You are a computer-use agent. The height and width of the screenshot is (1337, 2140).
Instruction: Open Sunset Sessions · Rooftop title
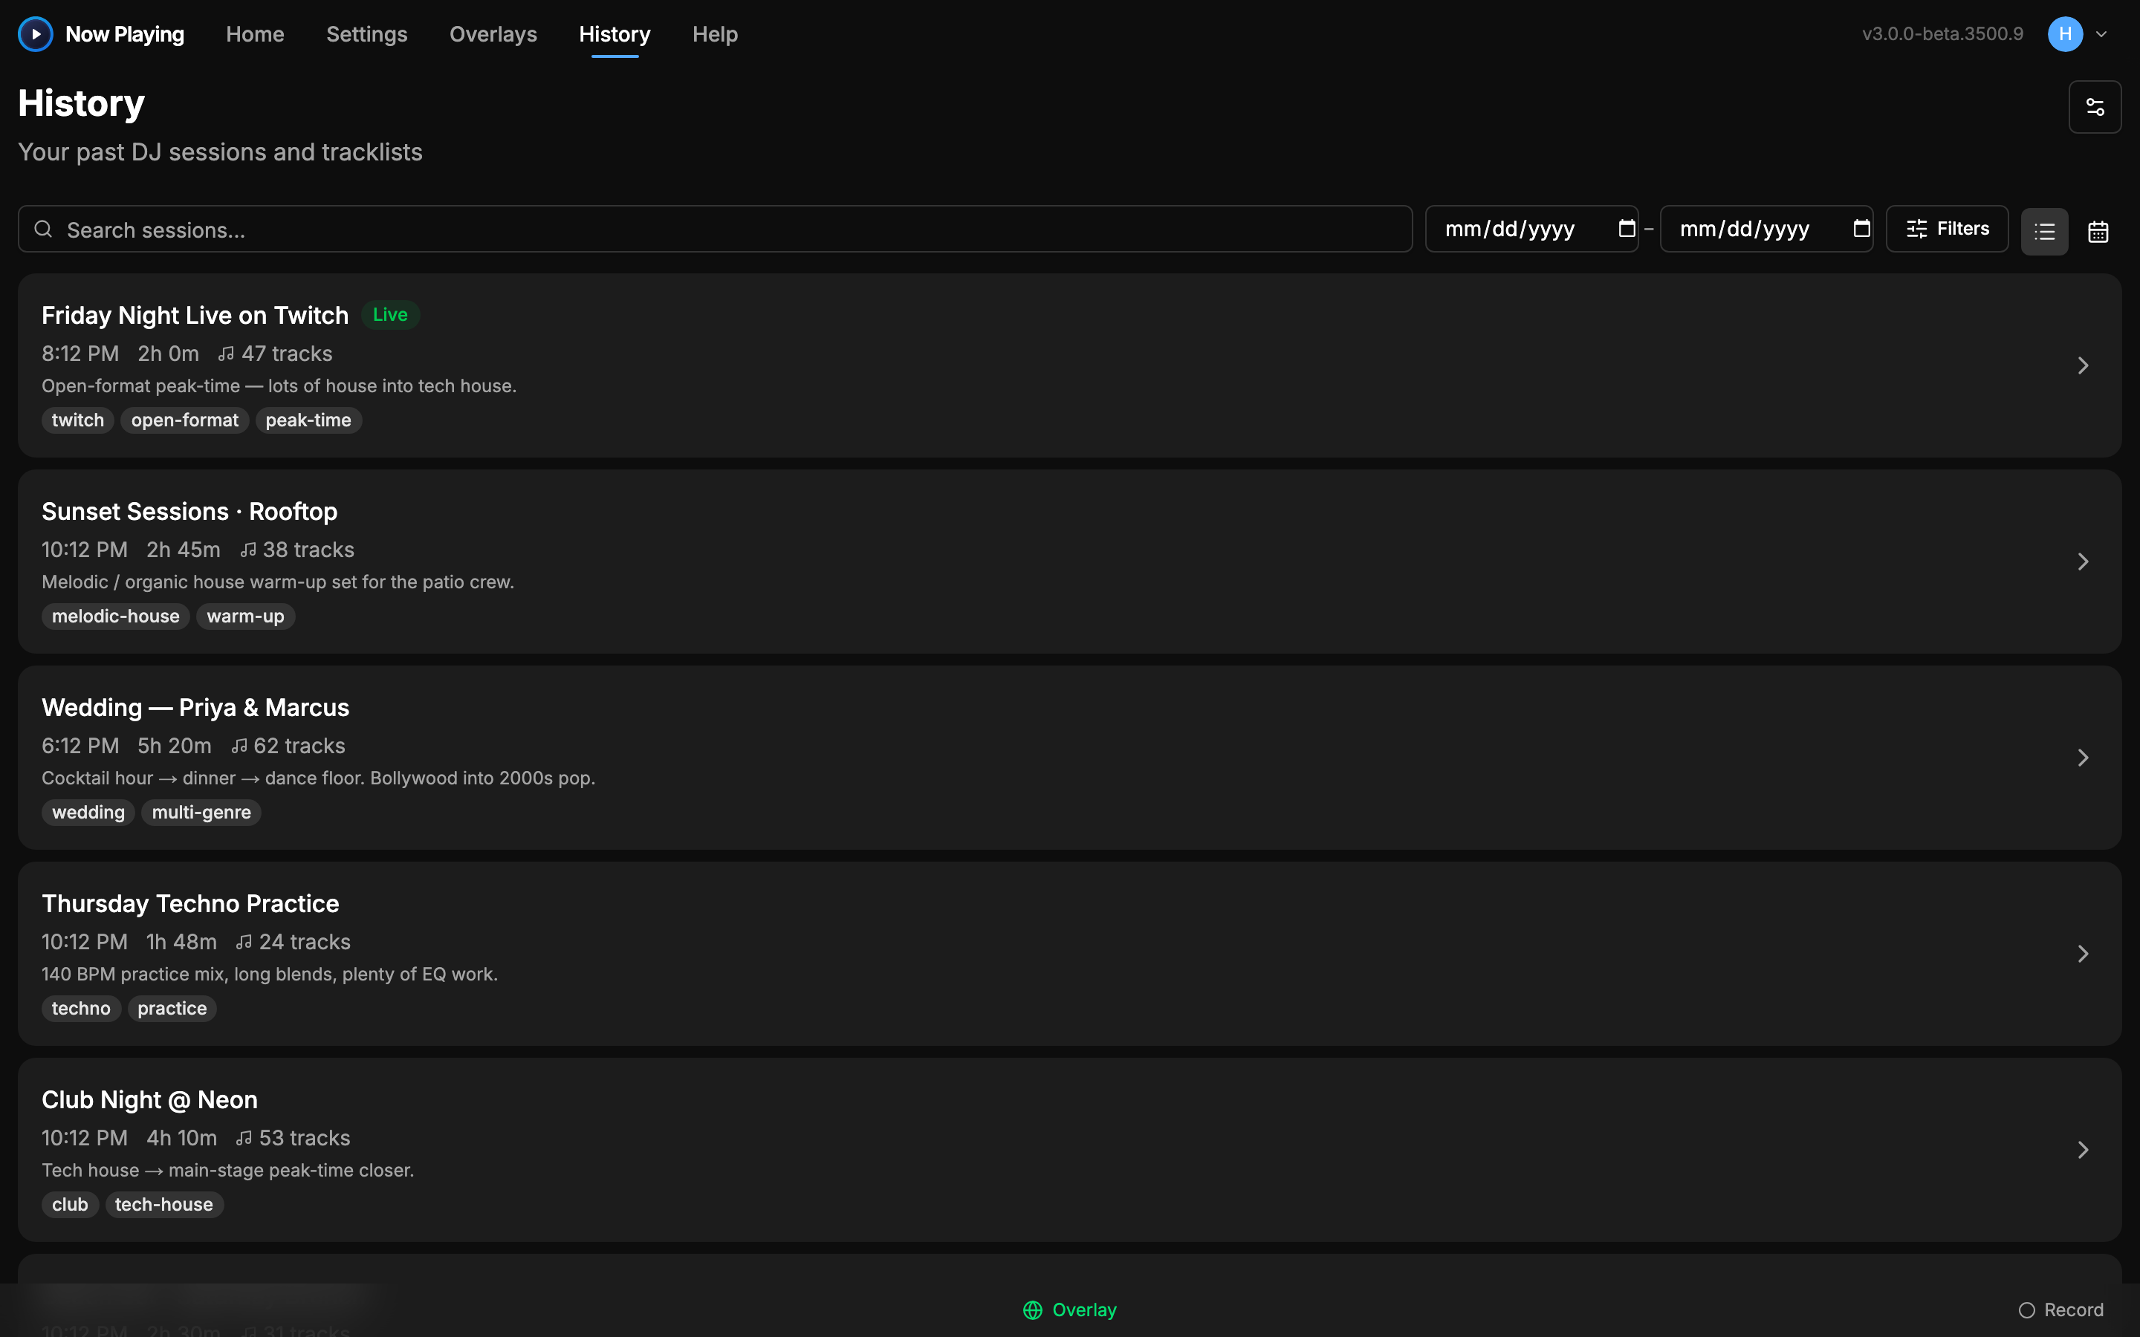189,512
